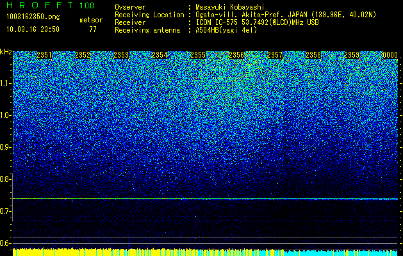
Task: Click the observer name Masayuki Kobayashi
Action: tap(230, 8)
